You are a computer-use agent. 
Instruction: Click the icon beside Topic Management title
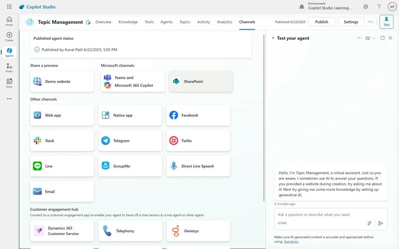click(x=88, y=22)
